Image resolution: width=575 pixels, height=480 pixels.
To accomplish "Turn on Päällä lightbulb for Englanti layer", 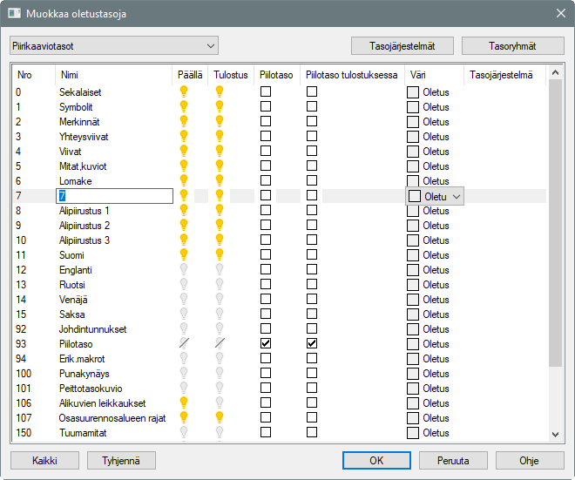I will pos(184,270).
